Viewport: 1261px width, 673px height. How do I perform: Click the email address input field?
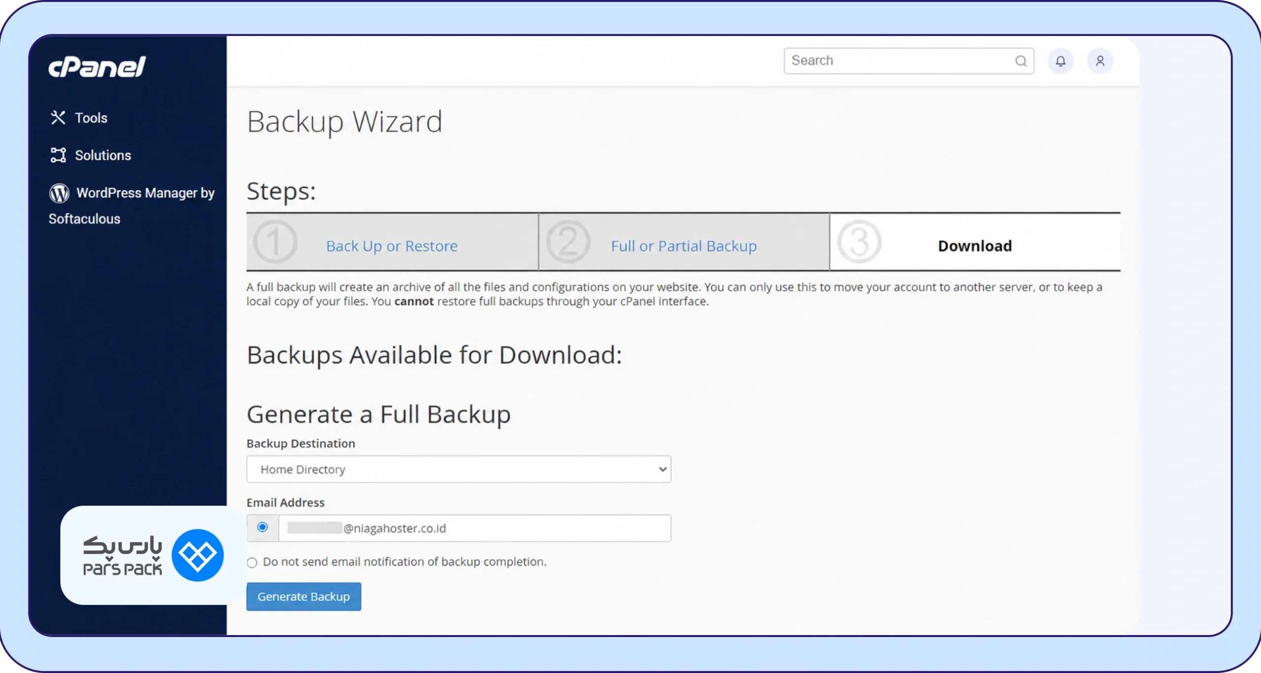pyautogui.click(x=475, y=528)
